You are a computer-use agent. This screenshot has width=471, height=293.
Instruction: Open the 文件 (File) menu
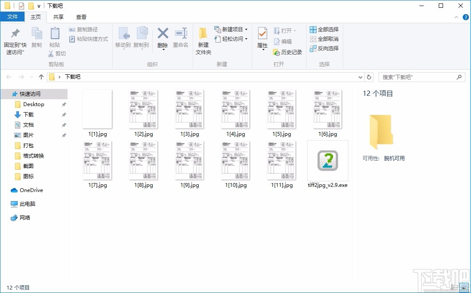pos(13,17)
